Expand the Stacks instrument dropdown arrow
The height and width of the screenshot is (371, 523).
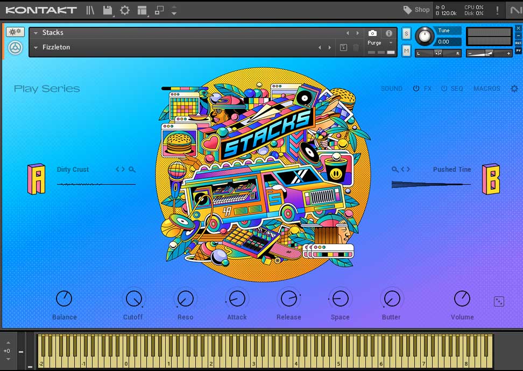coord(36,33)
